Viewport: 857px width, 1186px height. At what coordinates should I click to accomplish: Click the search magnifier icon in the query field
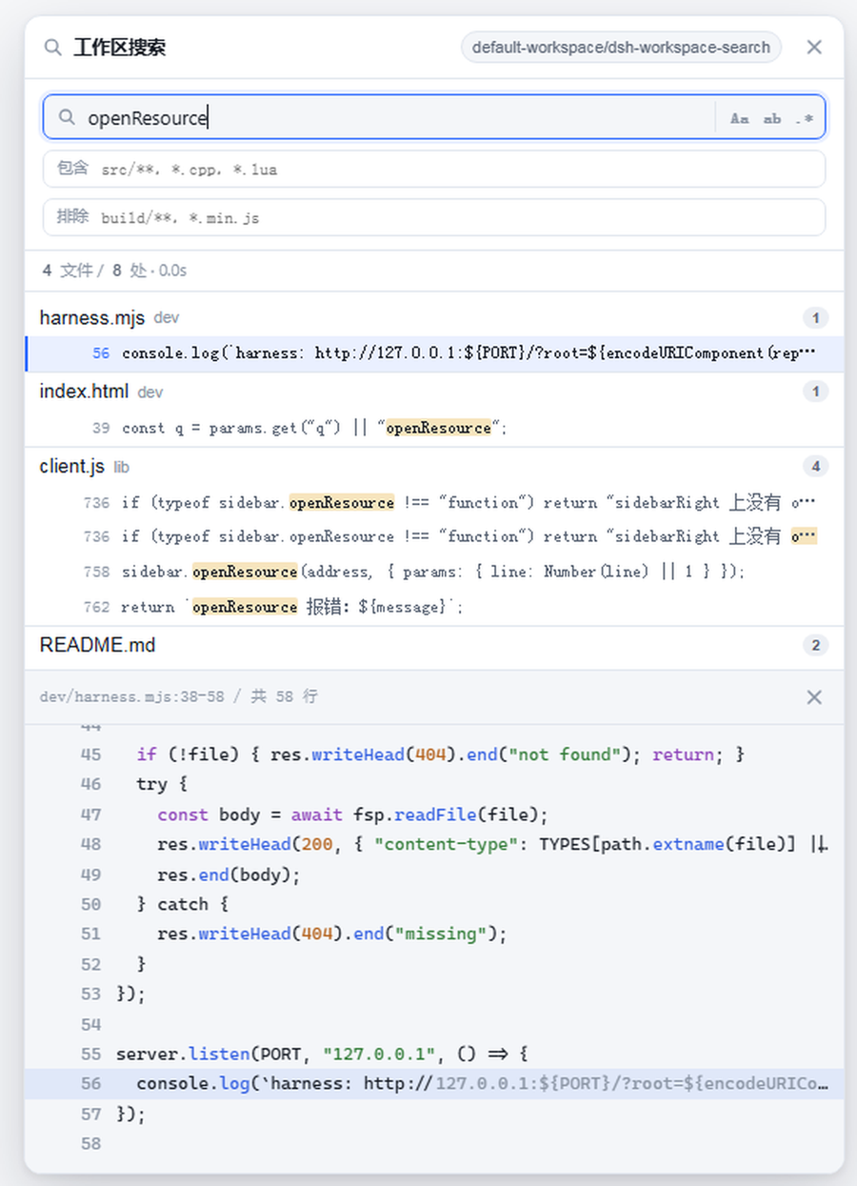[x=67, y=117]
